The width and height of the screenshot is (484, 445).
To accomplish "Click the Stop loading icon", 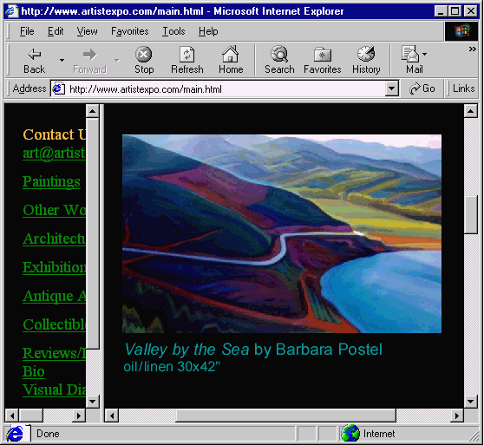I will [x=143, y=55].
